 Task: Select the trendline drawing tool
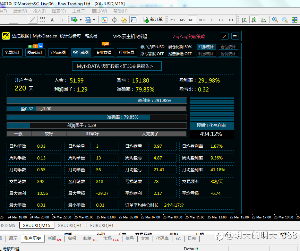tap(33, 20)
